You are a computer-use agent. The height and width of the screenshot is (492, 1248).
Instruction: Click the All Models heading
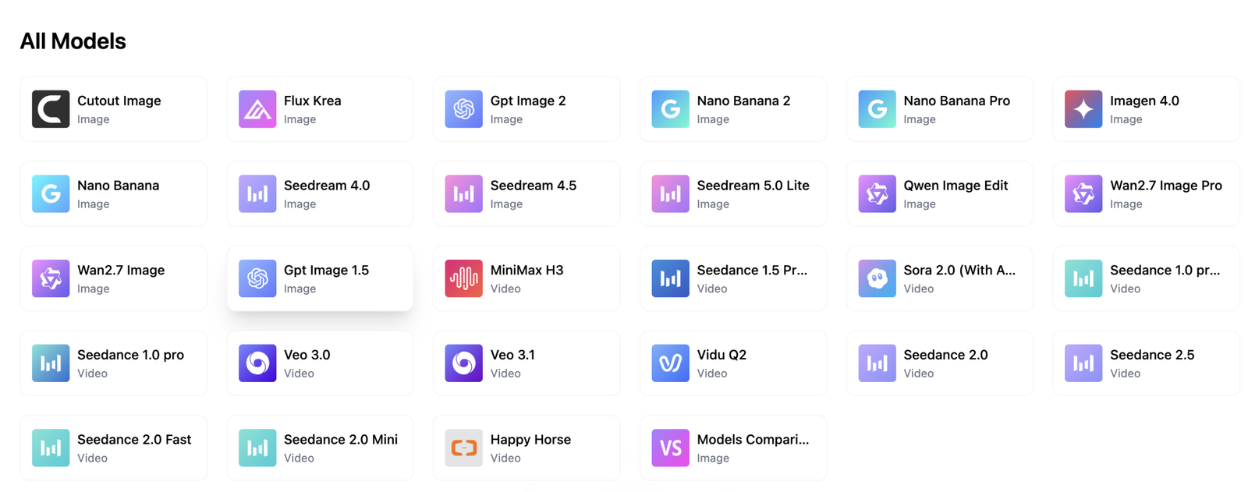click(x=73, y=41)
